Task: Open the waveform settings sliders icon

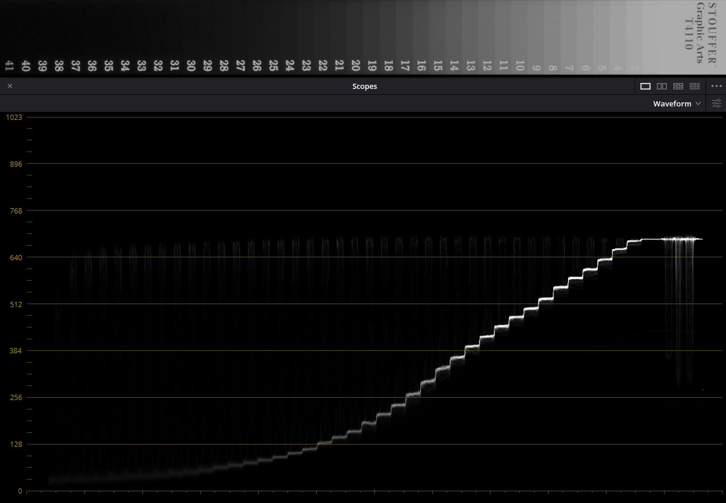Action: point(717,104)
